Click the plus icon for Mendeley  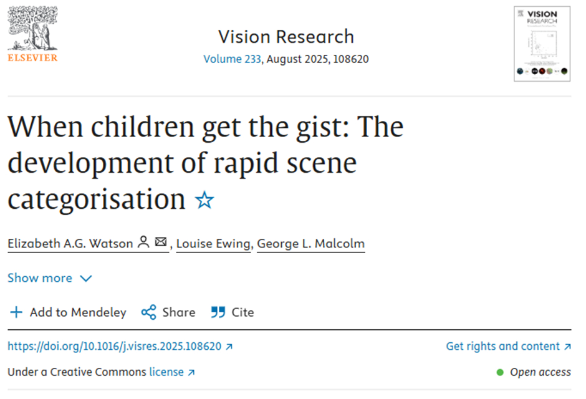(16, 312)
